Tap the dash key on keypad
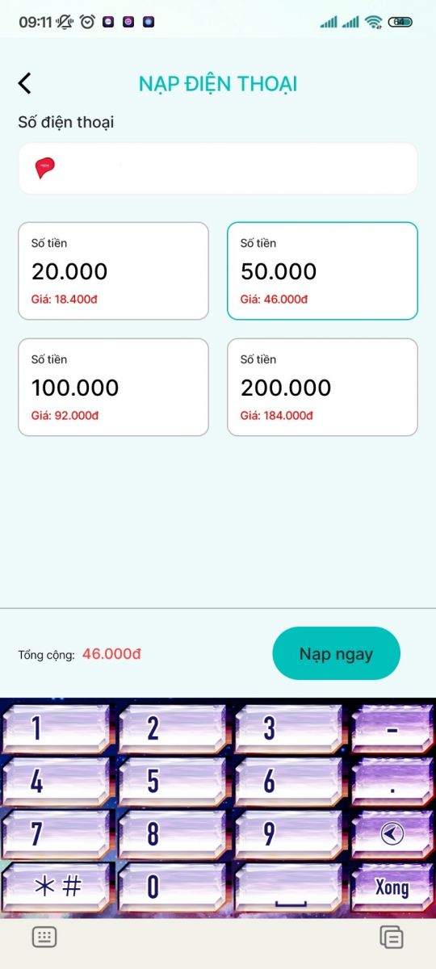The width and height of the screenshot is (436, 969). 392,728
